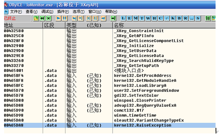Select comctl32.#17 import
223x136 pixels.
[x=110, y=110]
